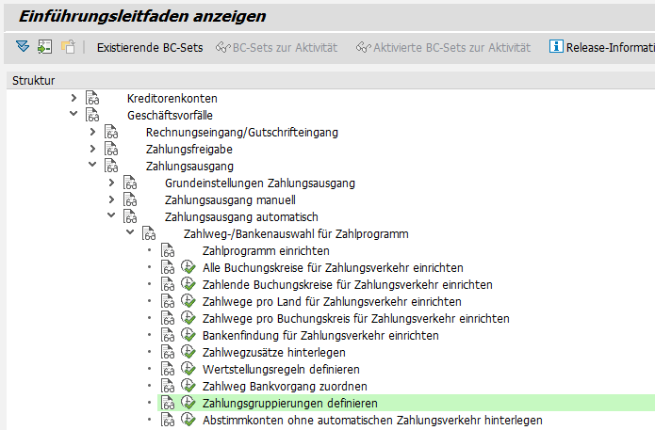Screen dimensions: 655x430
Task: Click the third toolbar icon with orange clipboard
Action: [68, 46]
